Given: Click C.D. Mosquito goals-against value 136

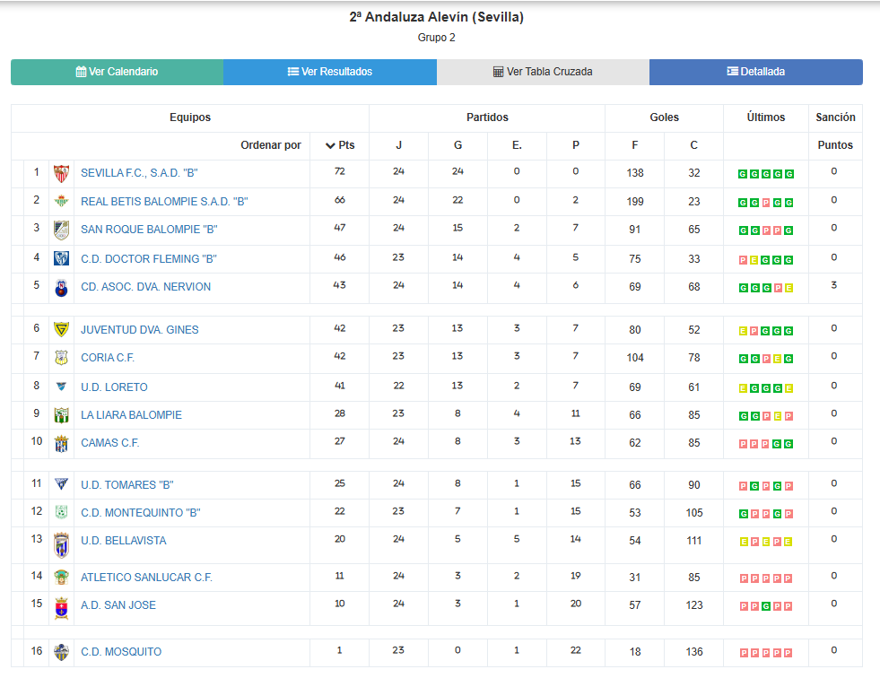Looking at the screenshot, I should pos(693,652).
